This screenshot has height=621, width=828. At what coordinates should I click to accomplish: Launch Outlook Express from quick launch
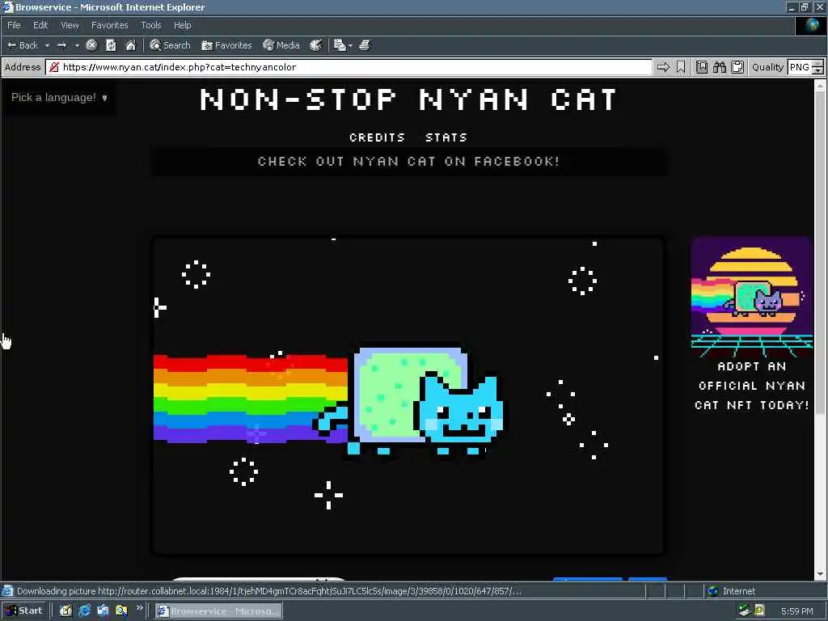click(x=103, y=611)
